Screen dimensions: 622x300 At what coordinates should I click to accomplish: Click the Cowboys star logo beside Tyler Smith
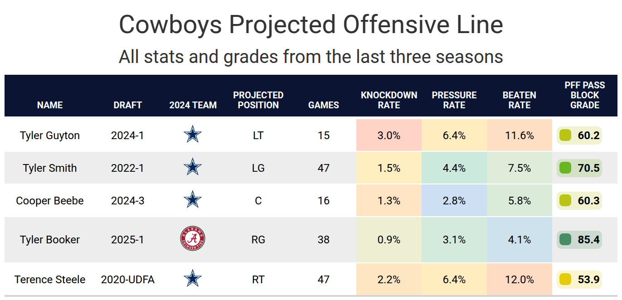pos(193,168)
